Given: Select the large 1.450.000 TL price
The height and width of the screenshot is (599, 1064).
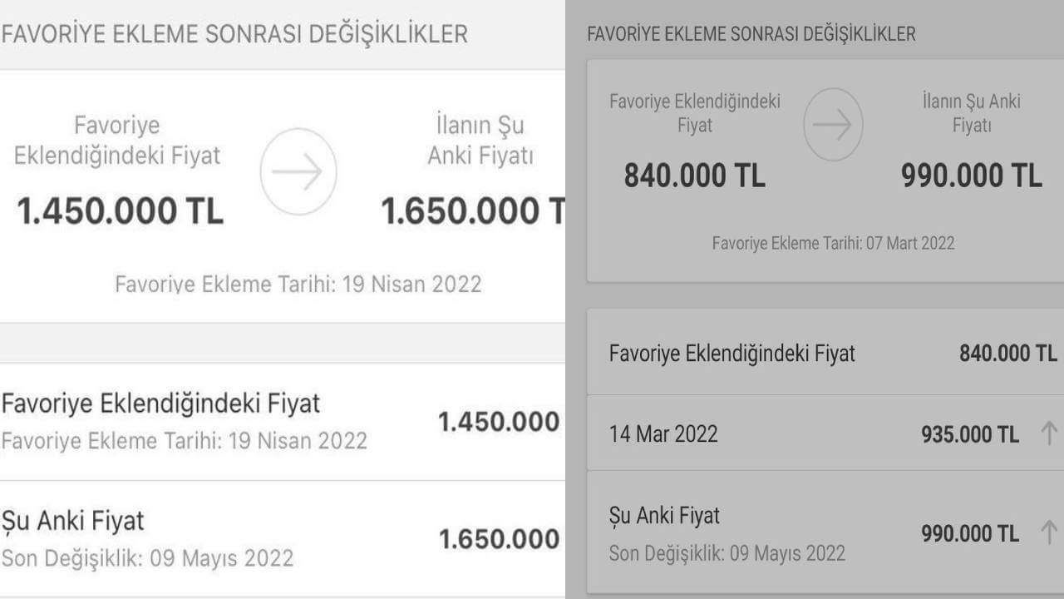Looking at the screenshot, I should click(121, 211).
